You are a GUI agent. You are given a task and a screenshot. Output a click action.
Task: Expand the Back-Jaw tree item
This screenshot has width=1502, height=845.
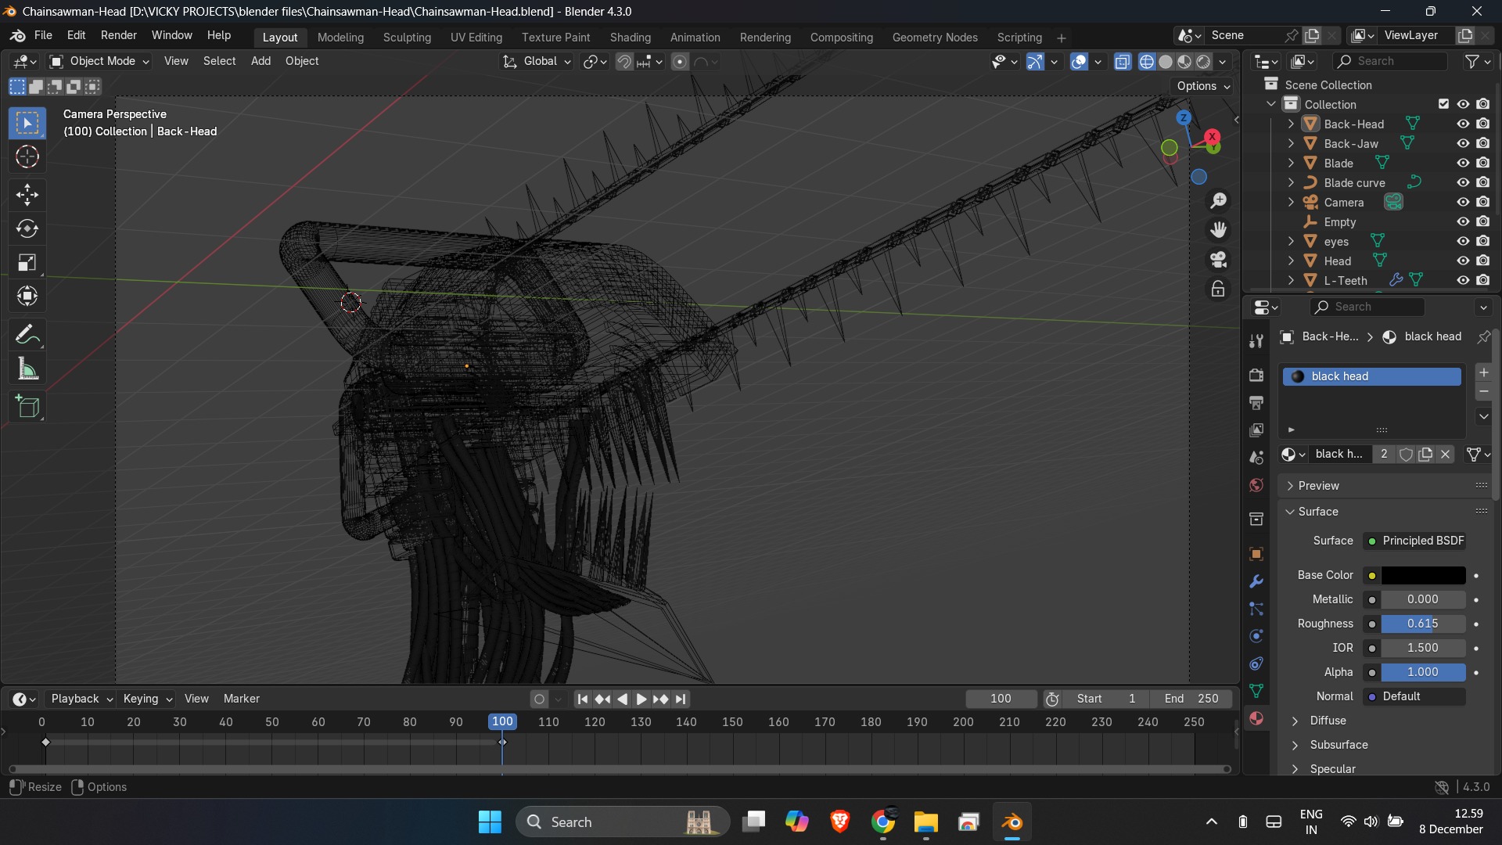pos(1291,143)
